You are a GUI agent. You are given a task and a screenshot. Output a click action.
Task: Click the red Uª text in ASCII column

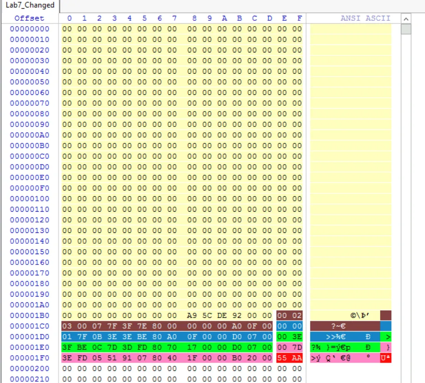click(x=385, y=358)
